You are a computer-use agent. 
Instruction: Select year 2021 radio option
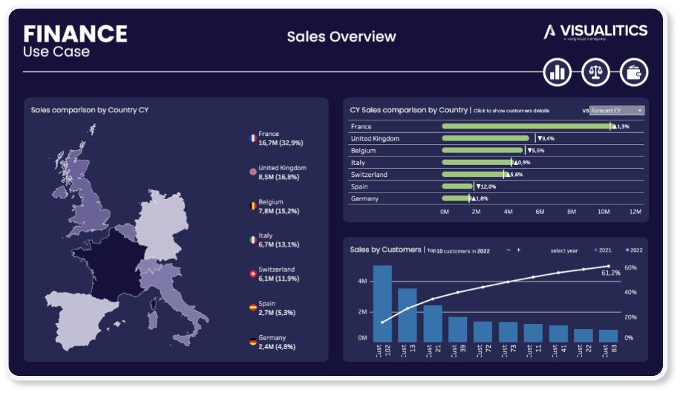(x=596, y=250)
